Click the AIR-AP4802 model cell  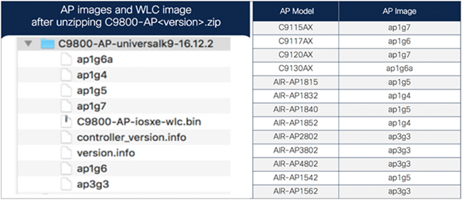[296, 164]
